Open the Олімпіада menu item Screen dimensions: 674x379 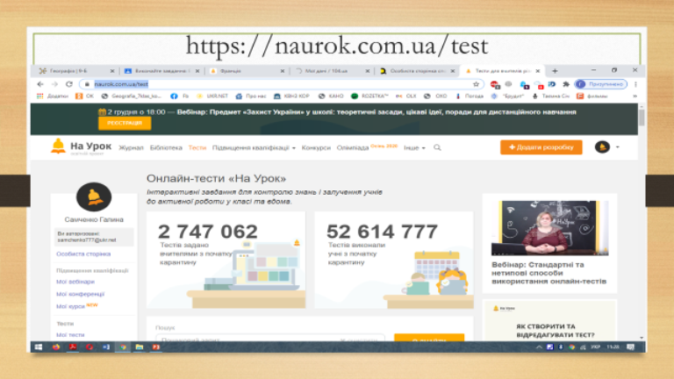tap(353, 147)
